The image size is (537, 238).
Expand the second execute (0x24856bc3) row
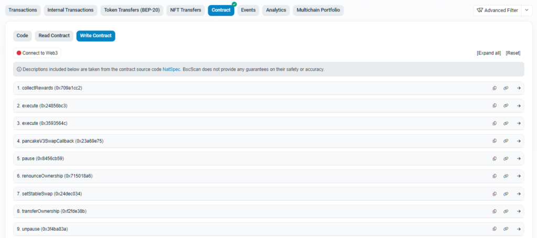519,106
